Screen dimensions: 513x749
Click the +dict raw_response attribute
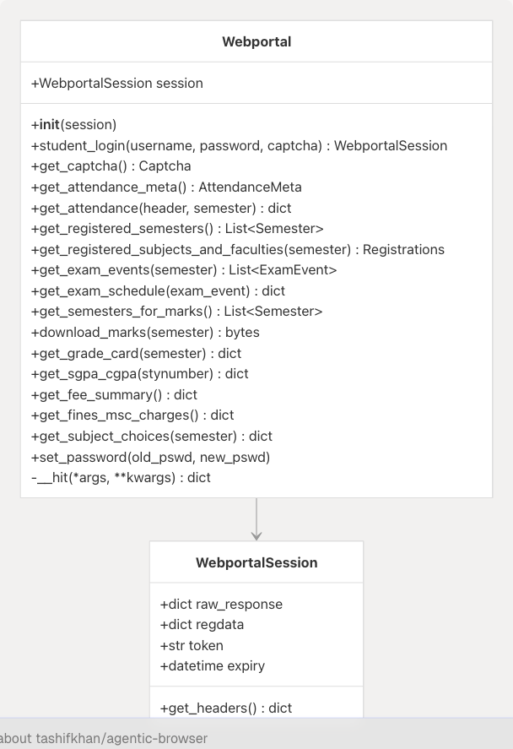[221, 604]
